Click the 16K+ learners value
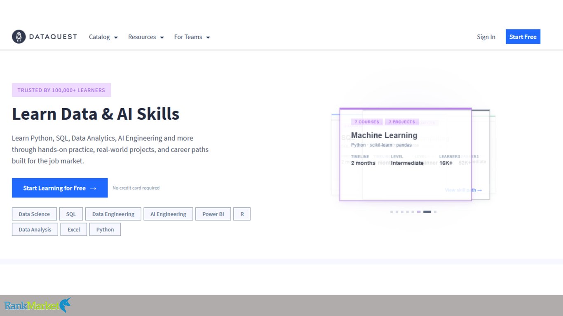Image resolution: width=563 pixels, height=316 pixels. pyautogui.click(x=446, y=163)
